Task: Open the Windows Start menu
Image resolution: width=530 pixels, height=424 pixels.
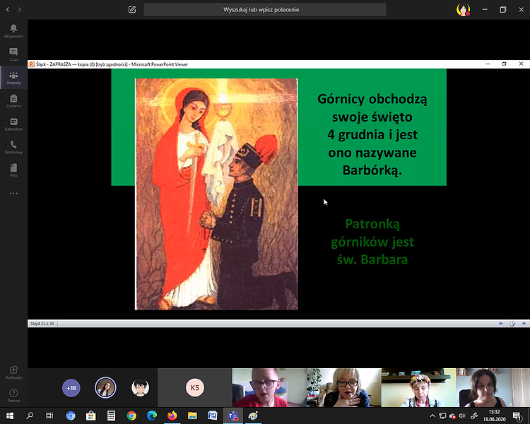Action: tap(9, 416)
